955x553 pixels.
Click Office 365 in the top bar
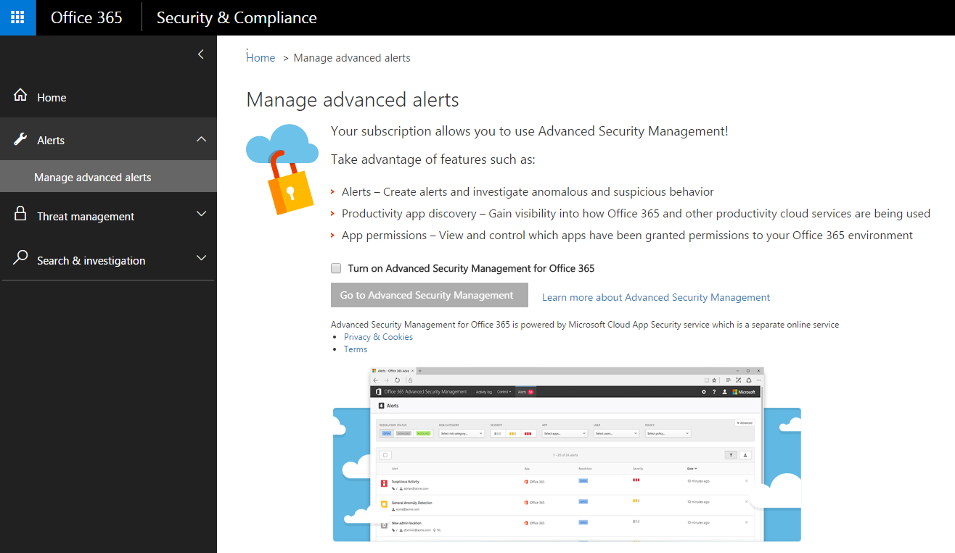click(86, 17)
